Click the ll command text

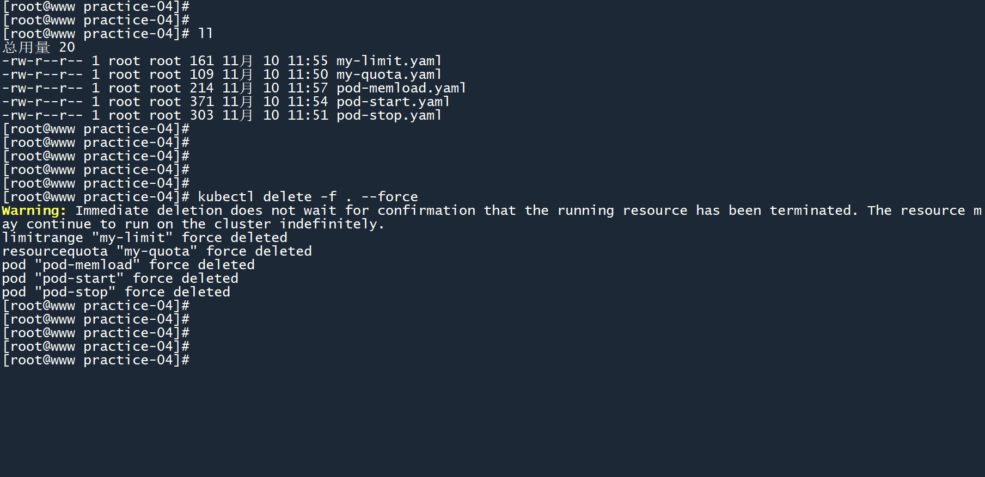pyautogui.click(x=205, y=34)
